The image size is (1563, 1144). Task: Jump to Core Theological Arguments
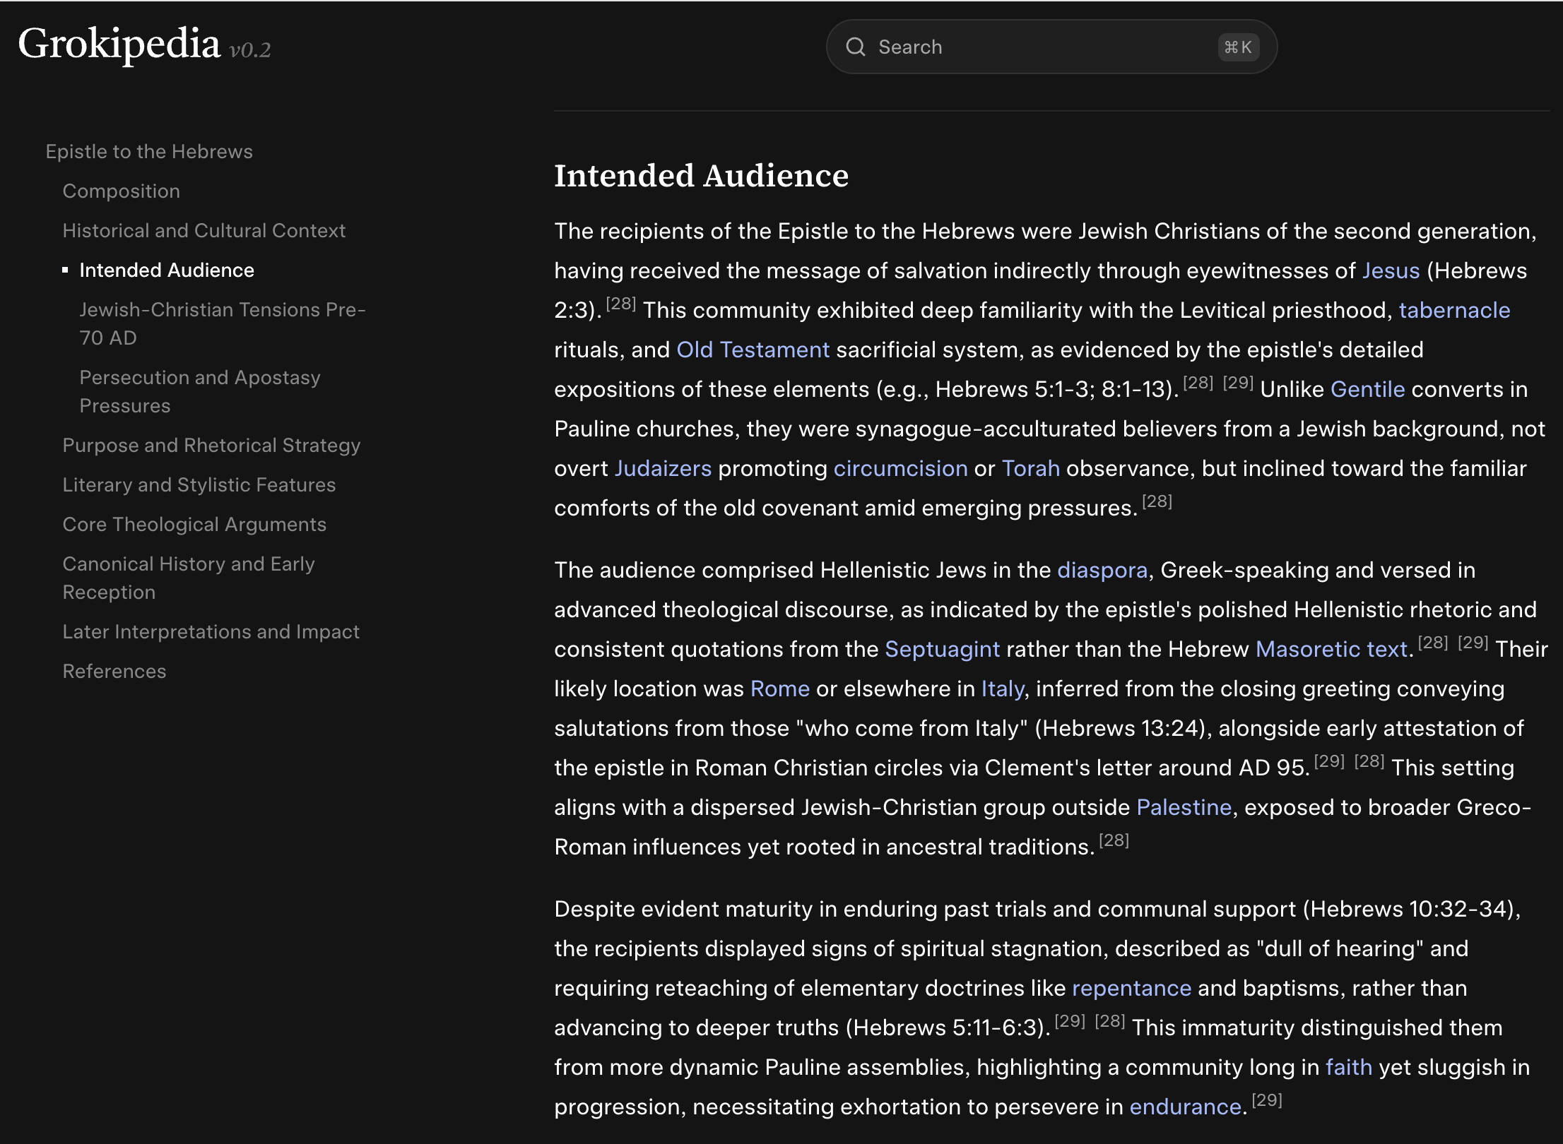(x=194, y=524)
